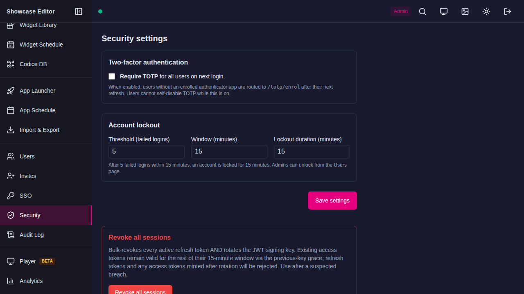
Task: Open the App Launcher section
Action: [46, 91]
